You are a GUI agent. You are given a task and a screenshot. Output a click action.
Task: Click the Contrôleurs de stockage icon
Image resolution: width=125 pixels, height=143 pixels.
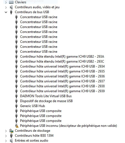(x=11, y=131)
